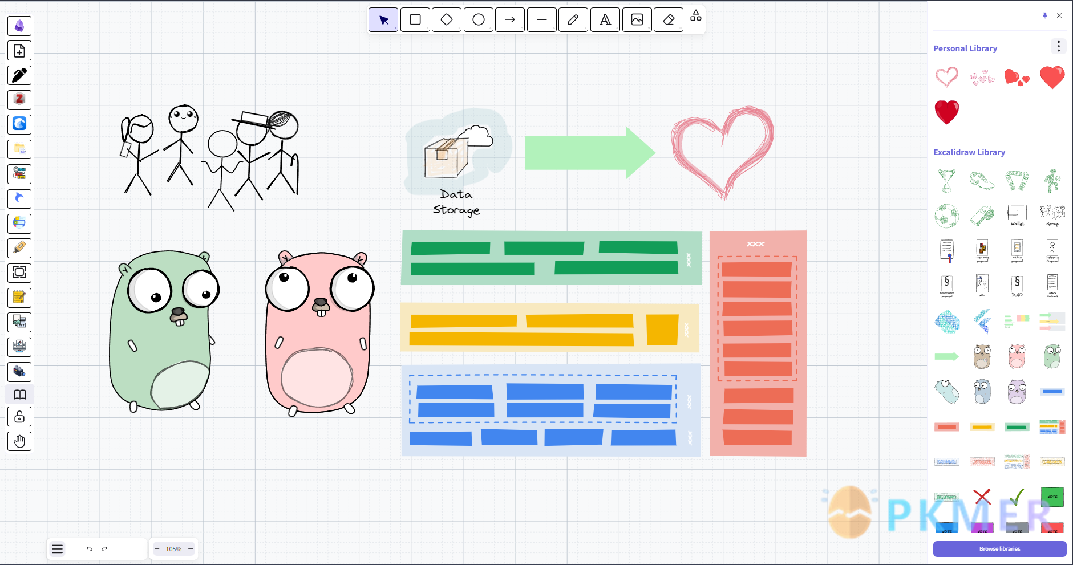
Task: Select the Group stick figures library item
Action: coord(1052,216)
